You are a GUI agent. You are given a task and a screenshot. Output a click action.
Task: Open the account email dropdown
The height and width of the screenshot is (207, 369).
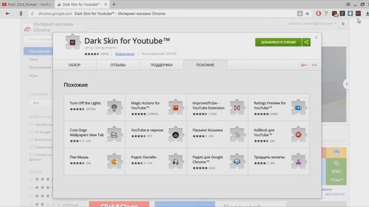312,24
